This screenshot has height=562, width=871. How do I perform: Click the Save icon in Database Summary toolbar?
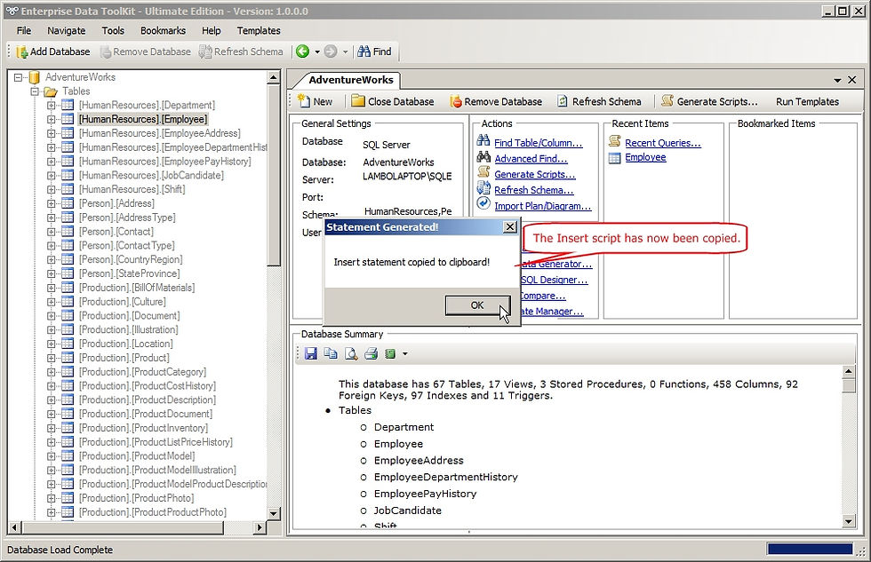coord(310,353)
